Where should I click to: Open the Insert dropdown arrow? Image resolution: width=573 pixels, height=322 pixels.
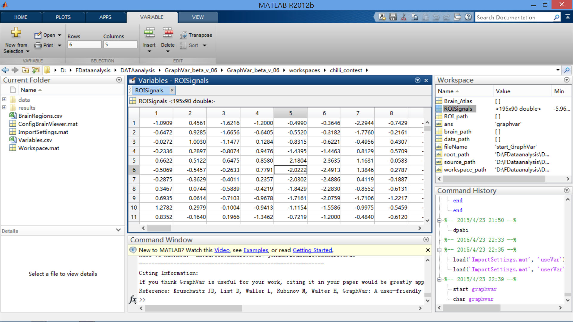click(149, 51)
